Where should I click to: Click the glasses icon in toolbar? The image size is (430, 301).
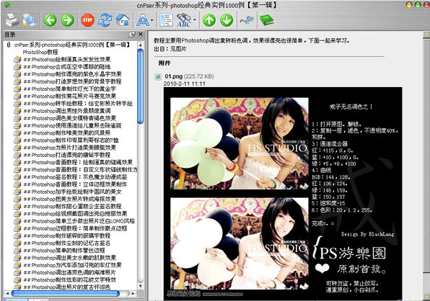(x=247, y=20)
